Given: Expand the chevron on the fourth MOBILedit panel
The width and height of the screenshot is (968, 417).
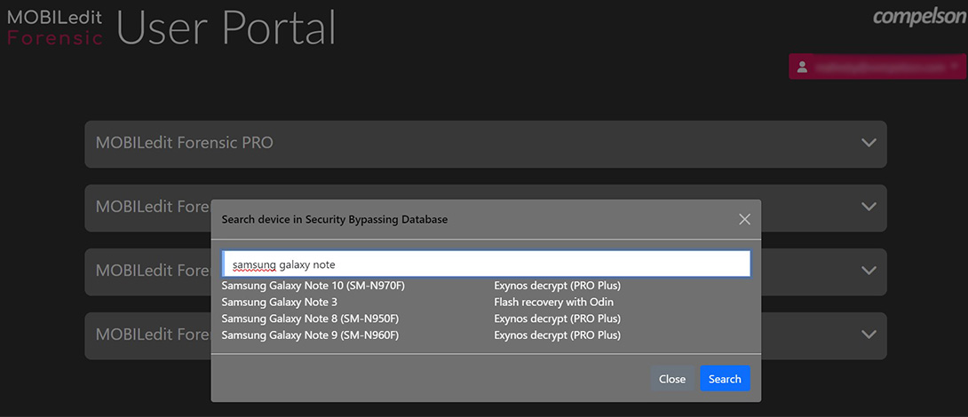Looking at the screenshot, I should [869, 335].
